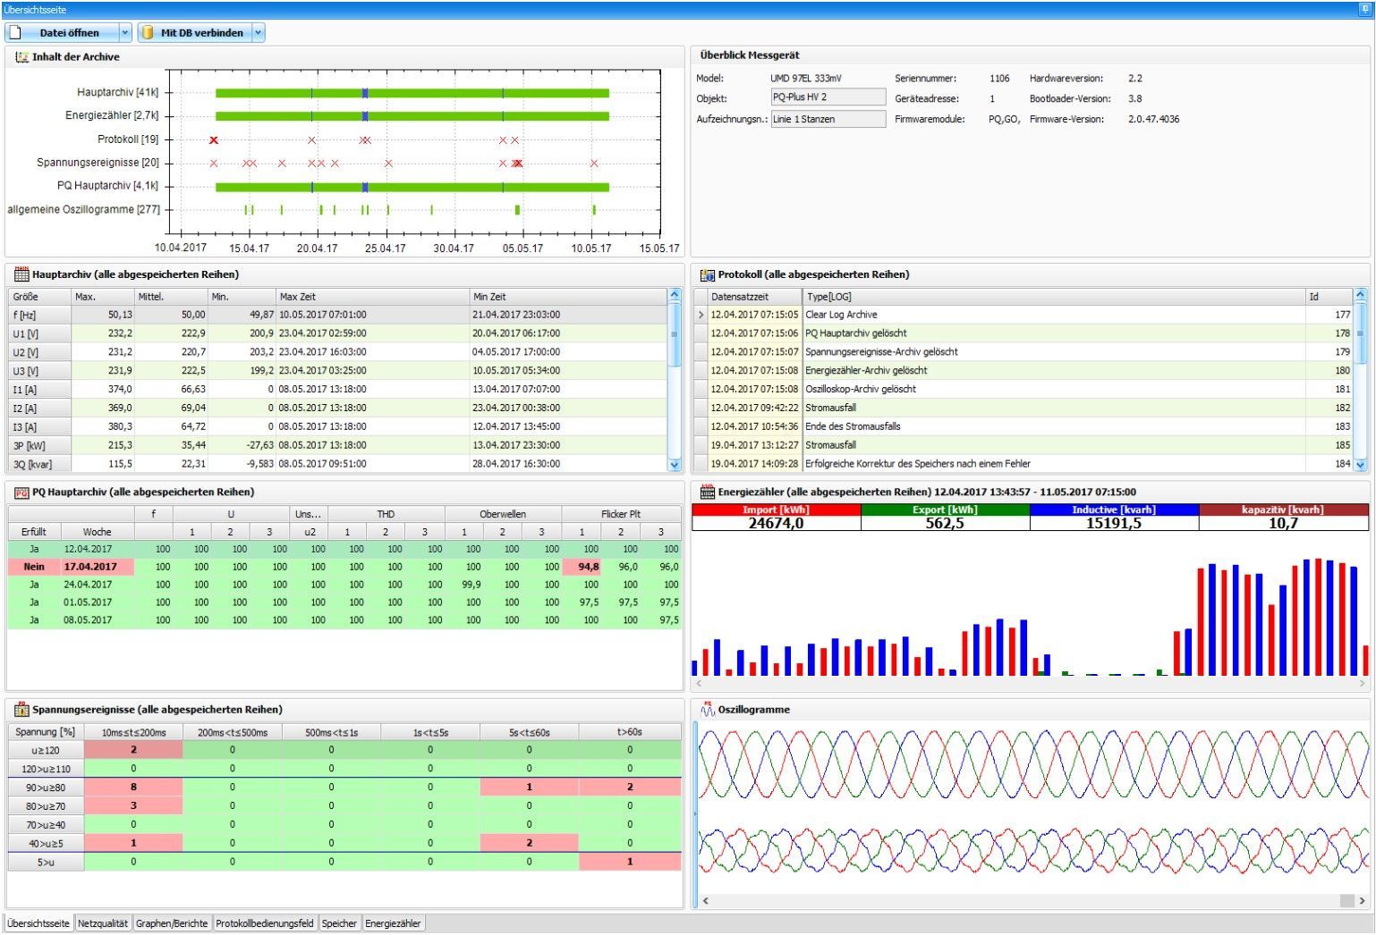Sort by Max Zeit column header
The image size is (1376, 935).
[x=372, y=297]
